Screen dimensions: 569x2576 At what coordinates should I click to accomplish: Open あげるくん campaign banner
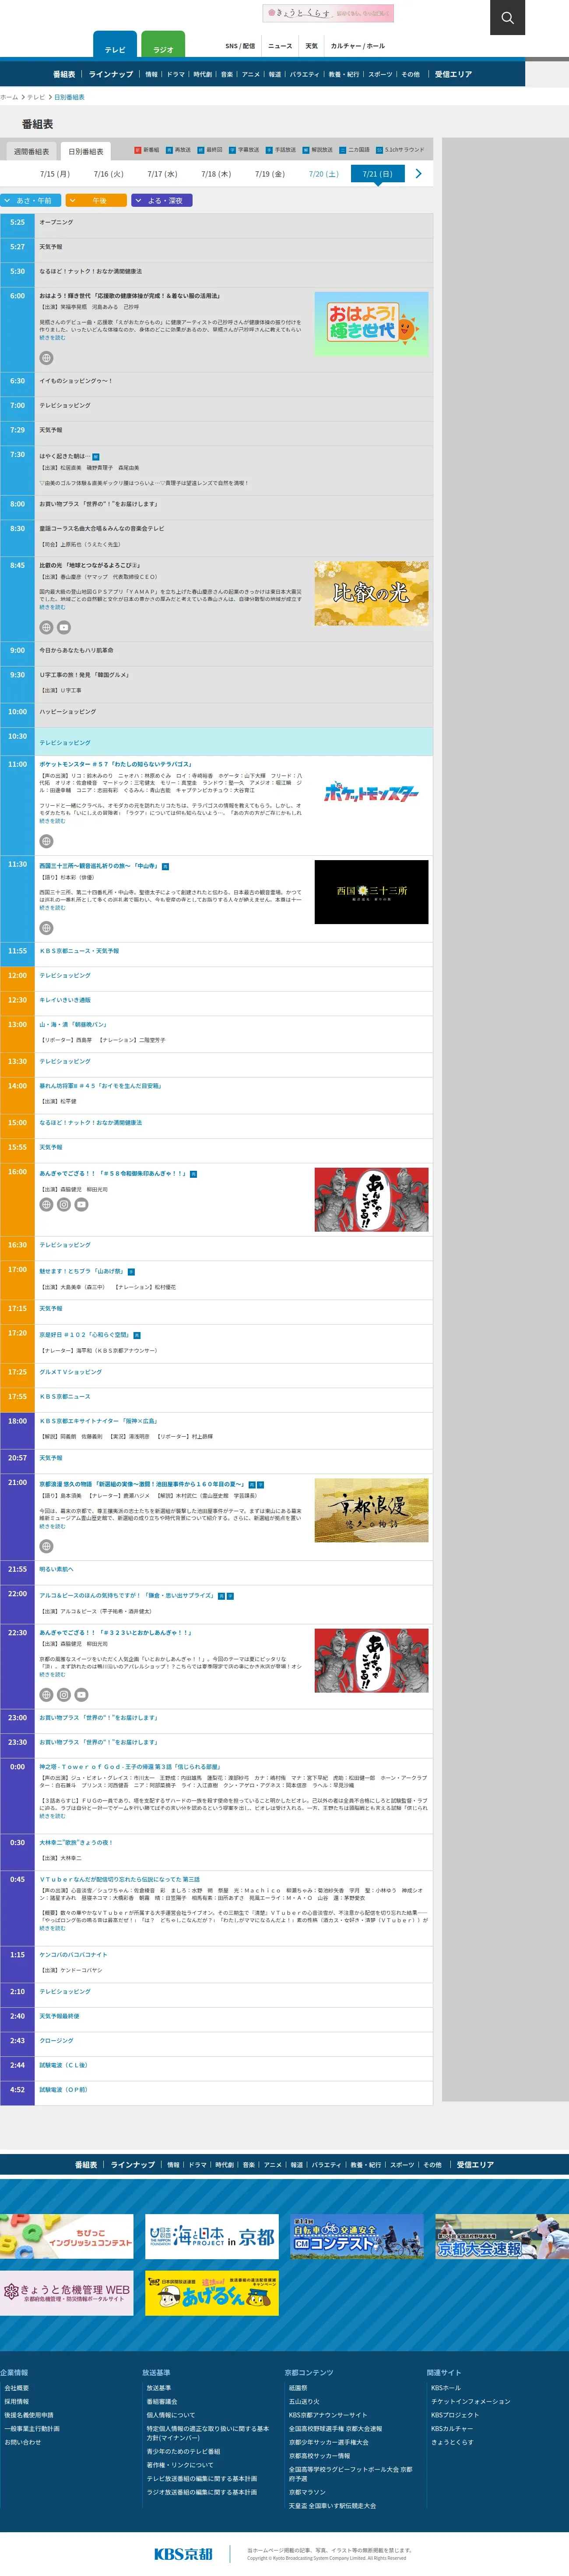pos(212,2292)
